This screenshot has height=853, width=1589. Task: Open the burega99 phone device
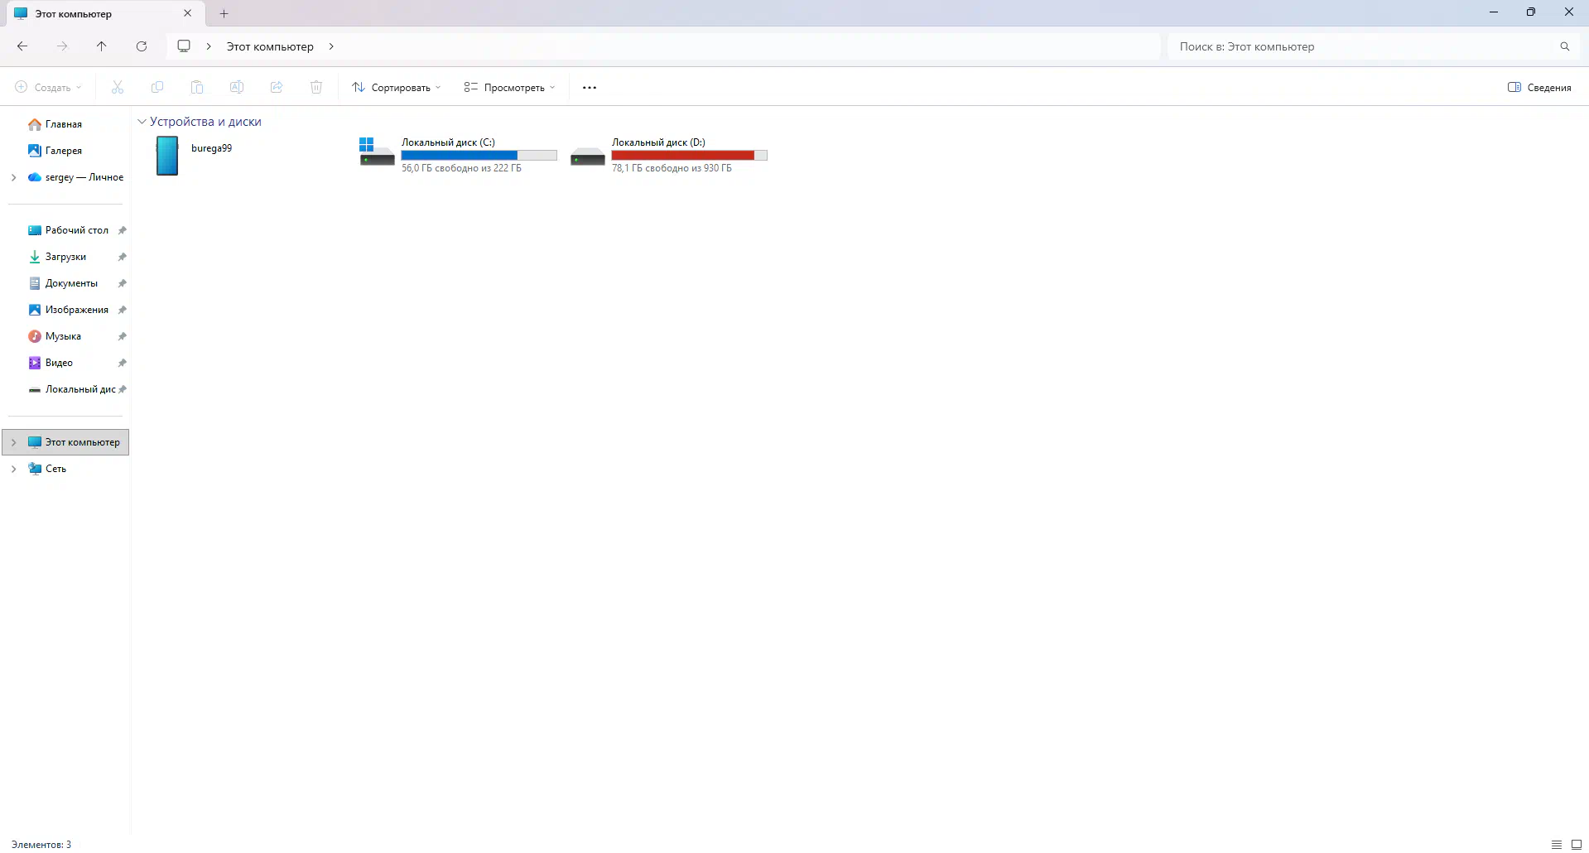(x=167, y=156)
